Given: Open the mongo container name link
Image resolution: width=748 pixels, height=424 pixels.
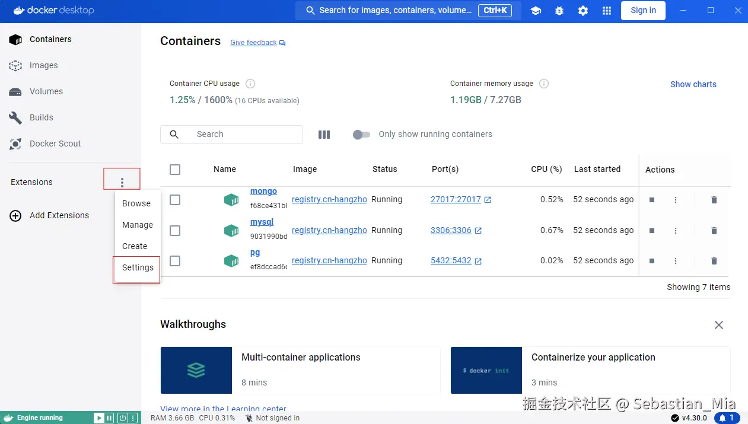Looking at the screenshot, I should [x=263, y=192].
